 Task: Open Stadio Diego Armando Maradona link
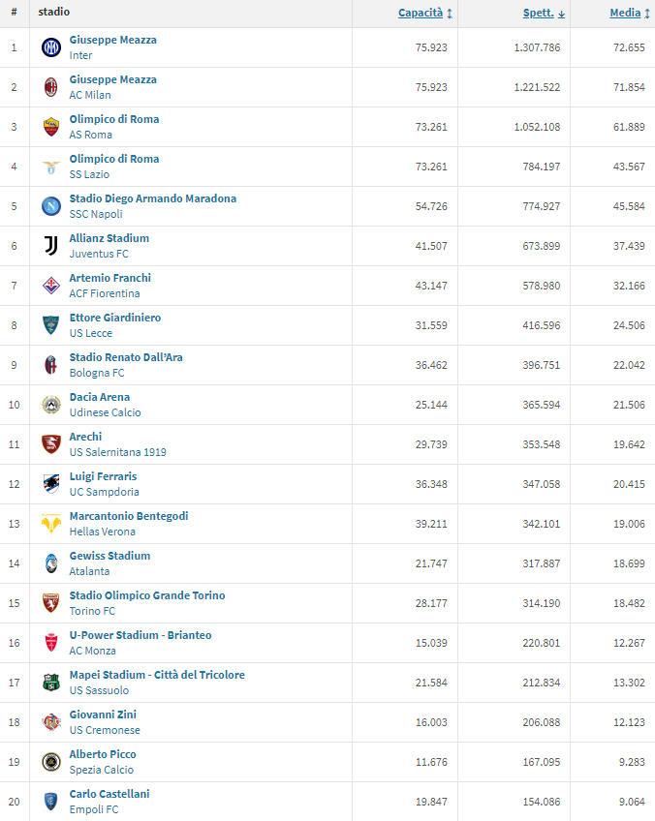coord(152,198)
